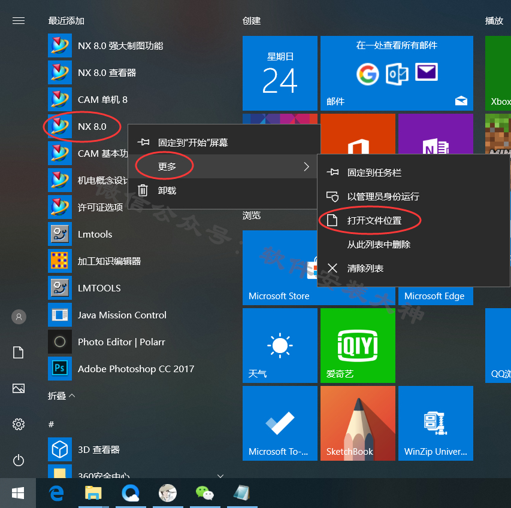
Task: Choose 从此列表中删除 in the submenu
Action: coord(413,244)
